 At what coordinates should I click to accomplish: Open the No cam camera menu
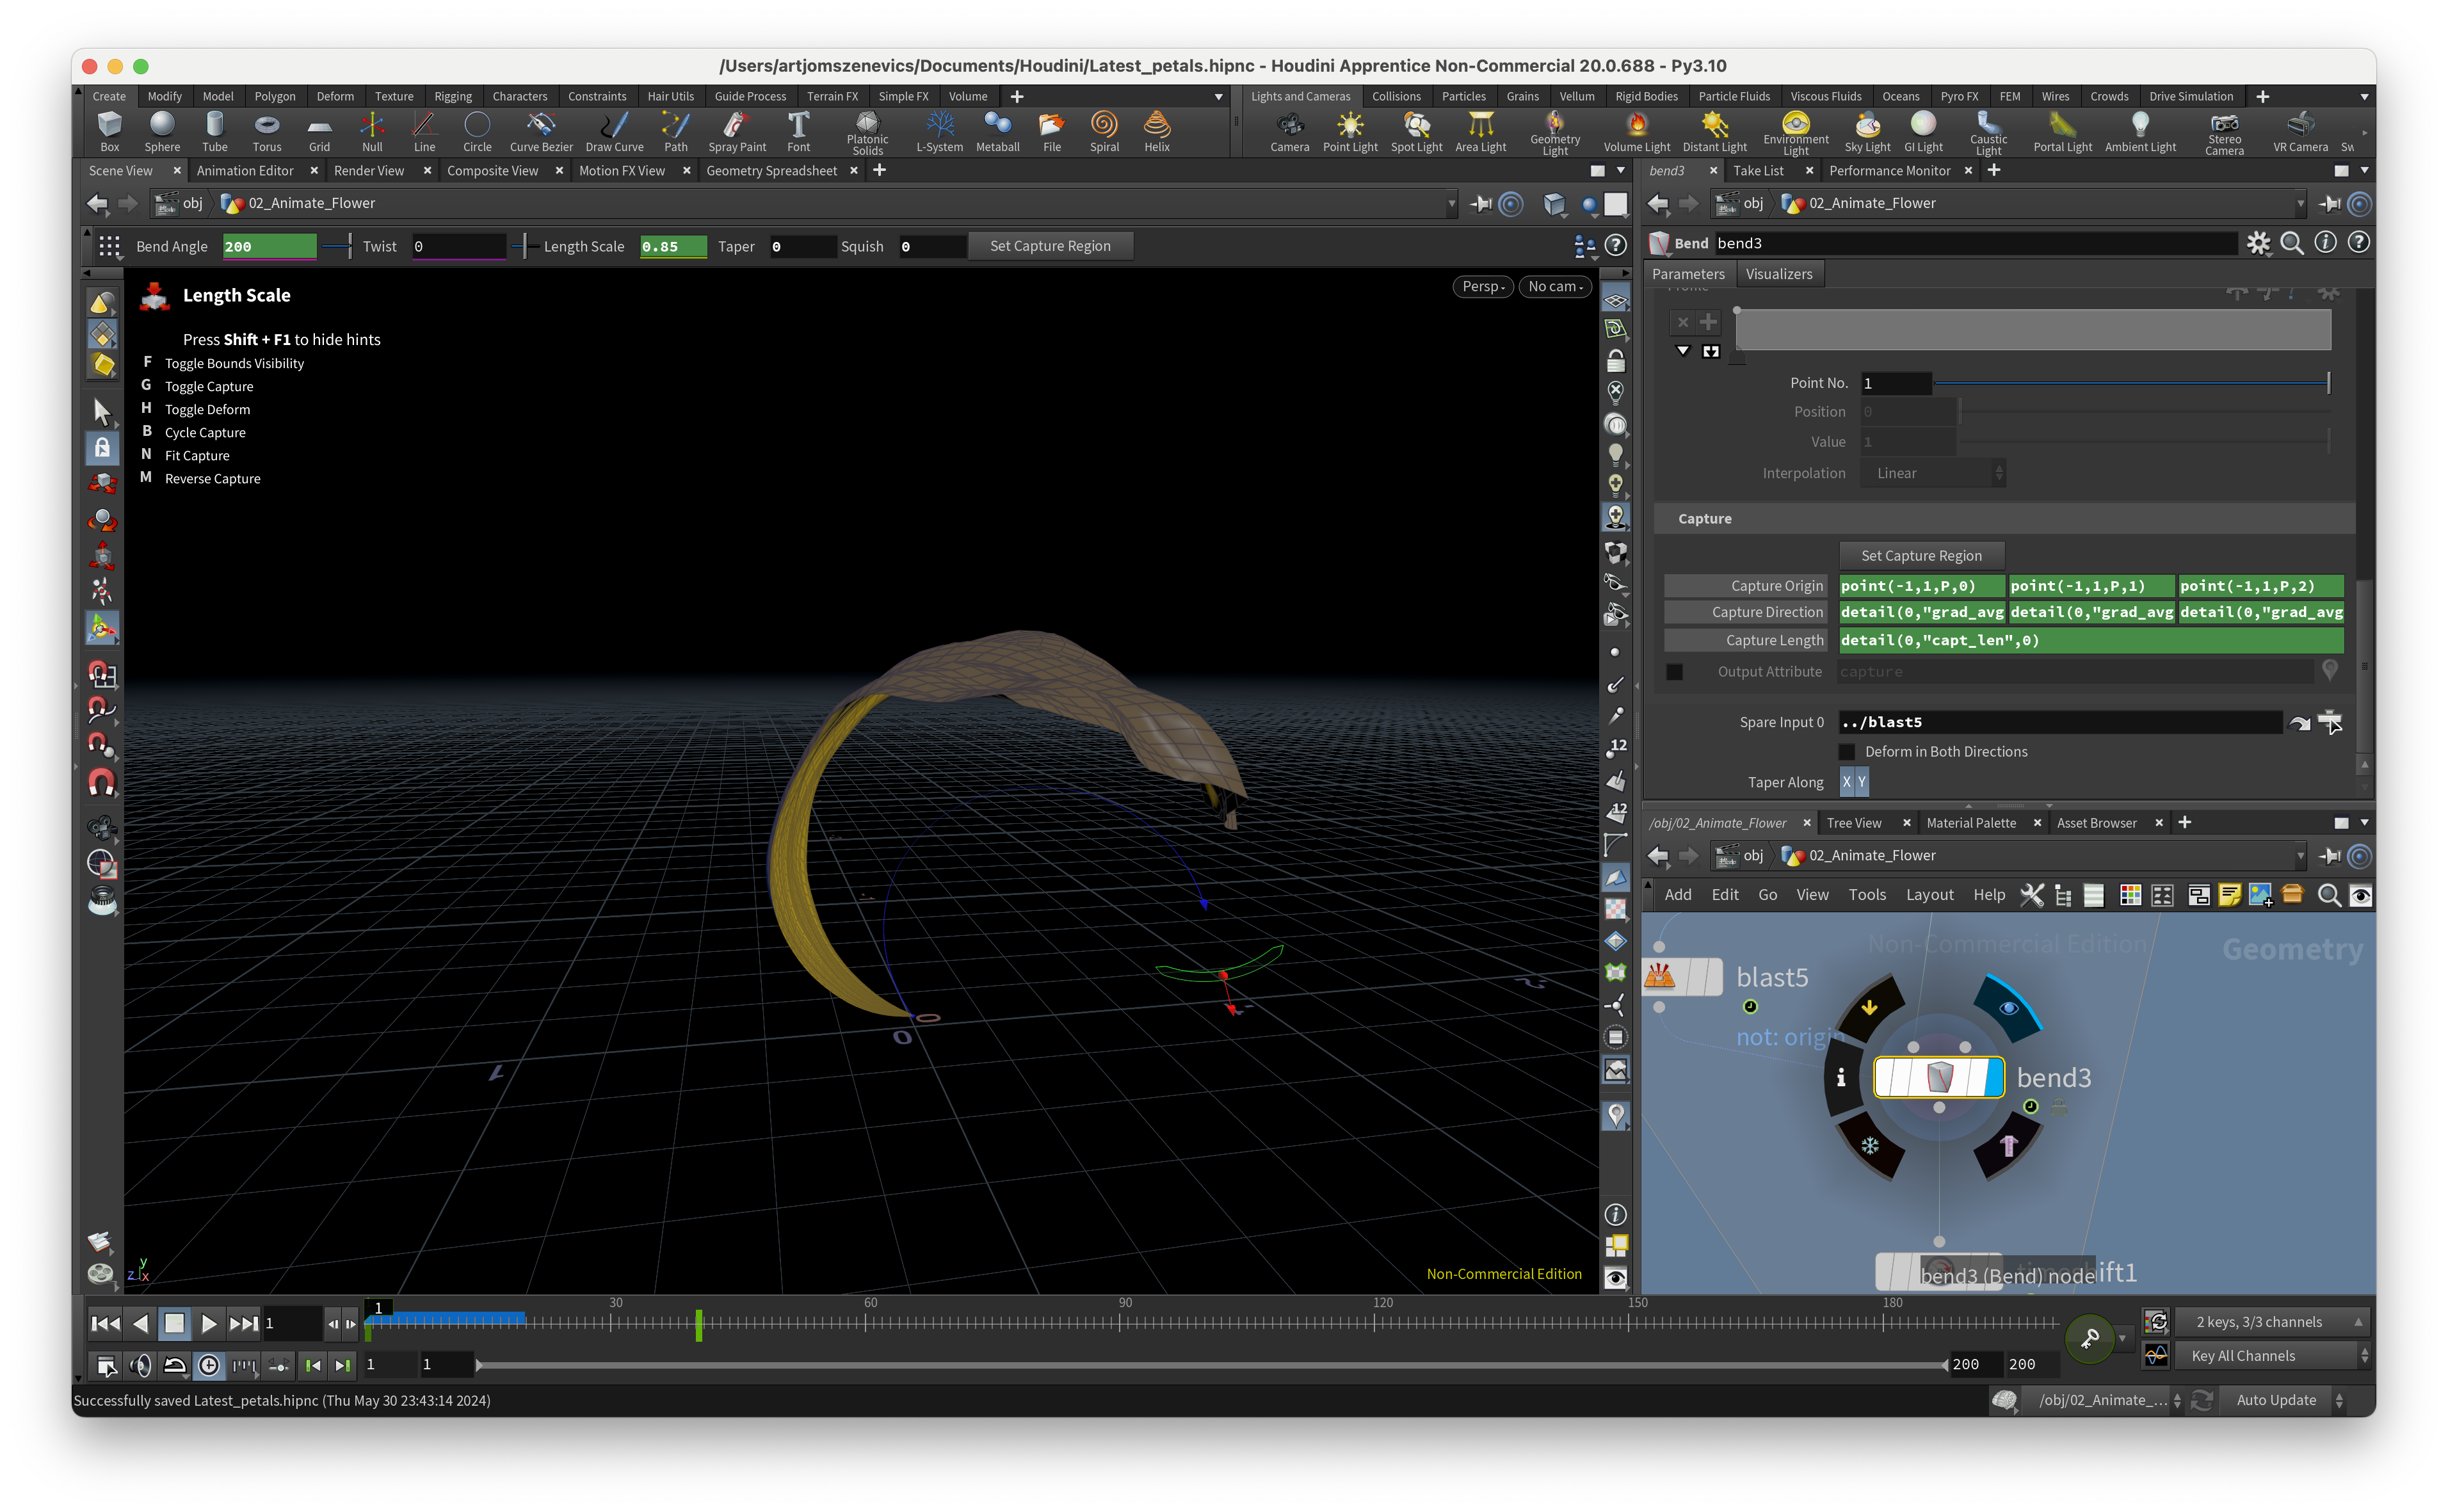coord(1555,286)
